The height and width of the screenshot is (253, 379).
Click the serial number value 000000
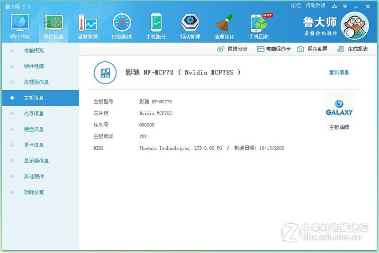[x=147, y=125]
